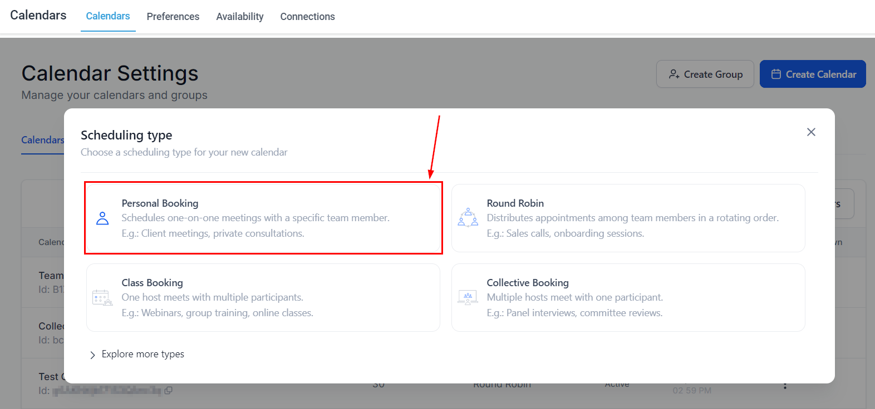Click the Personal Booking person icon
Screen dimensions: 875x409
point(102,218)
